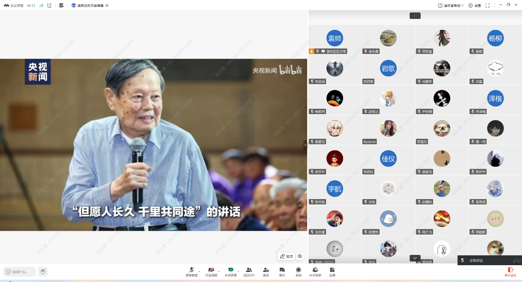The height and width of the screenshot is (282, 522).
Task: Turn on camera with 开启视频
Action: 211,271
